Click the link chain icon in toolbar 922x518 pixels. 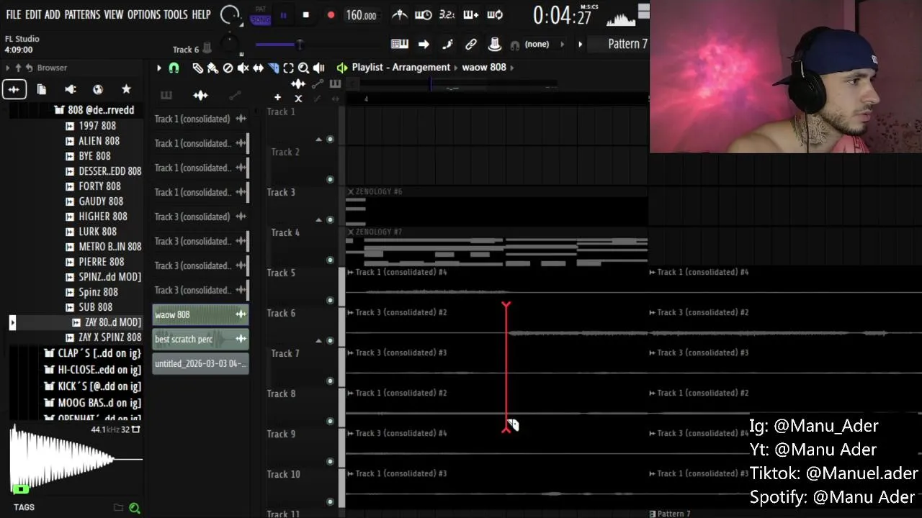click(471, 45)
